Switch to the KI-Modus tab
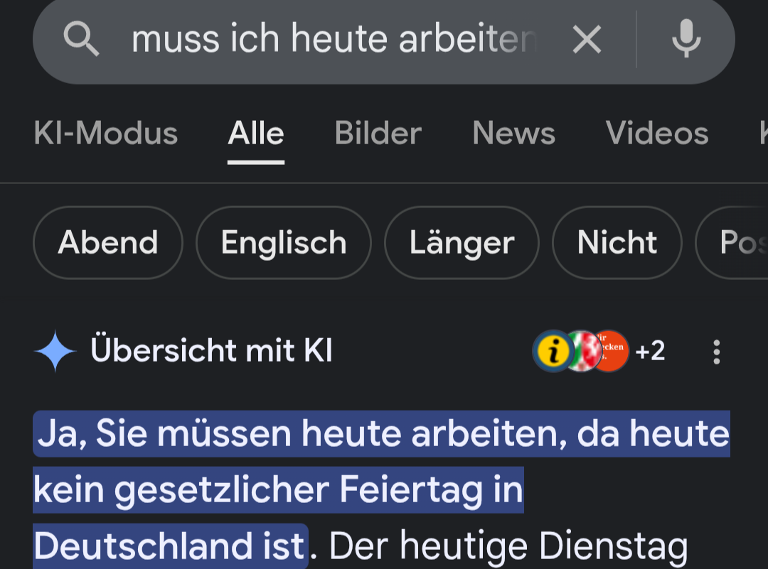The height and width of the screenshot is (569, 768). pyautogui.click(x=105, y=134)
